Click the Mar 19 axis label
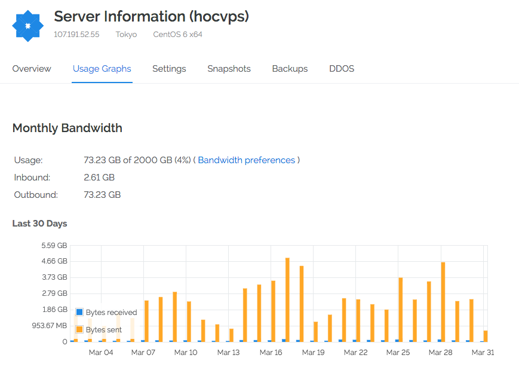 pos(313,353)
